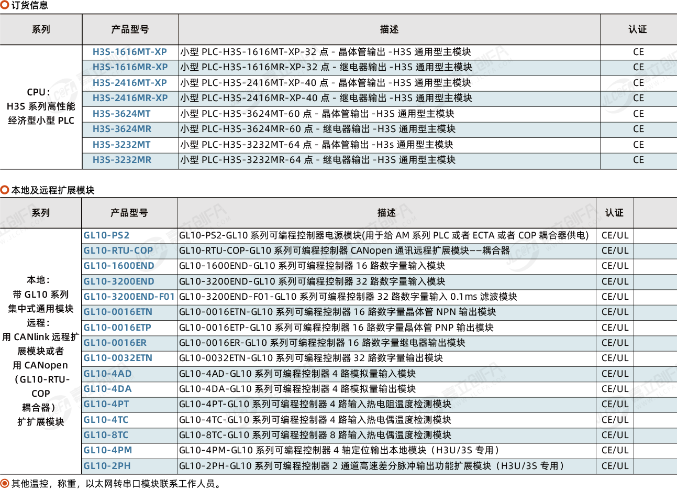Select the H3S-2416MR-XP 40 点继电器输出 description
The width and height of the screenshot is (677, 490).
pyautogui.click(x=326, y=98)
